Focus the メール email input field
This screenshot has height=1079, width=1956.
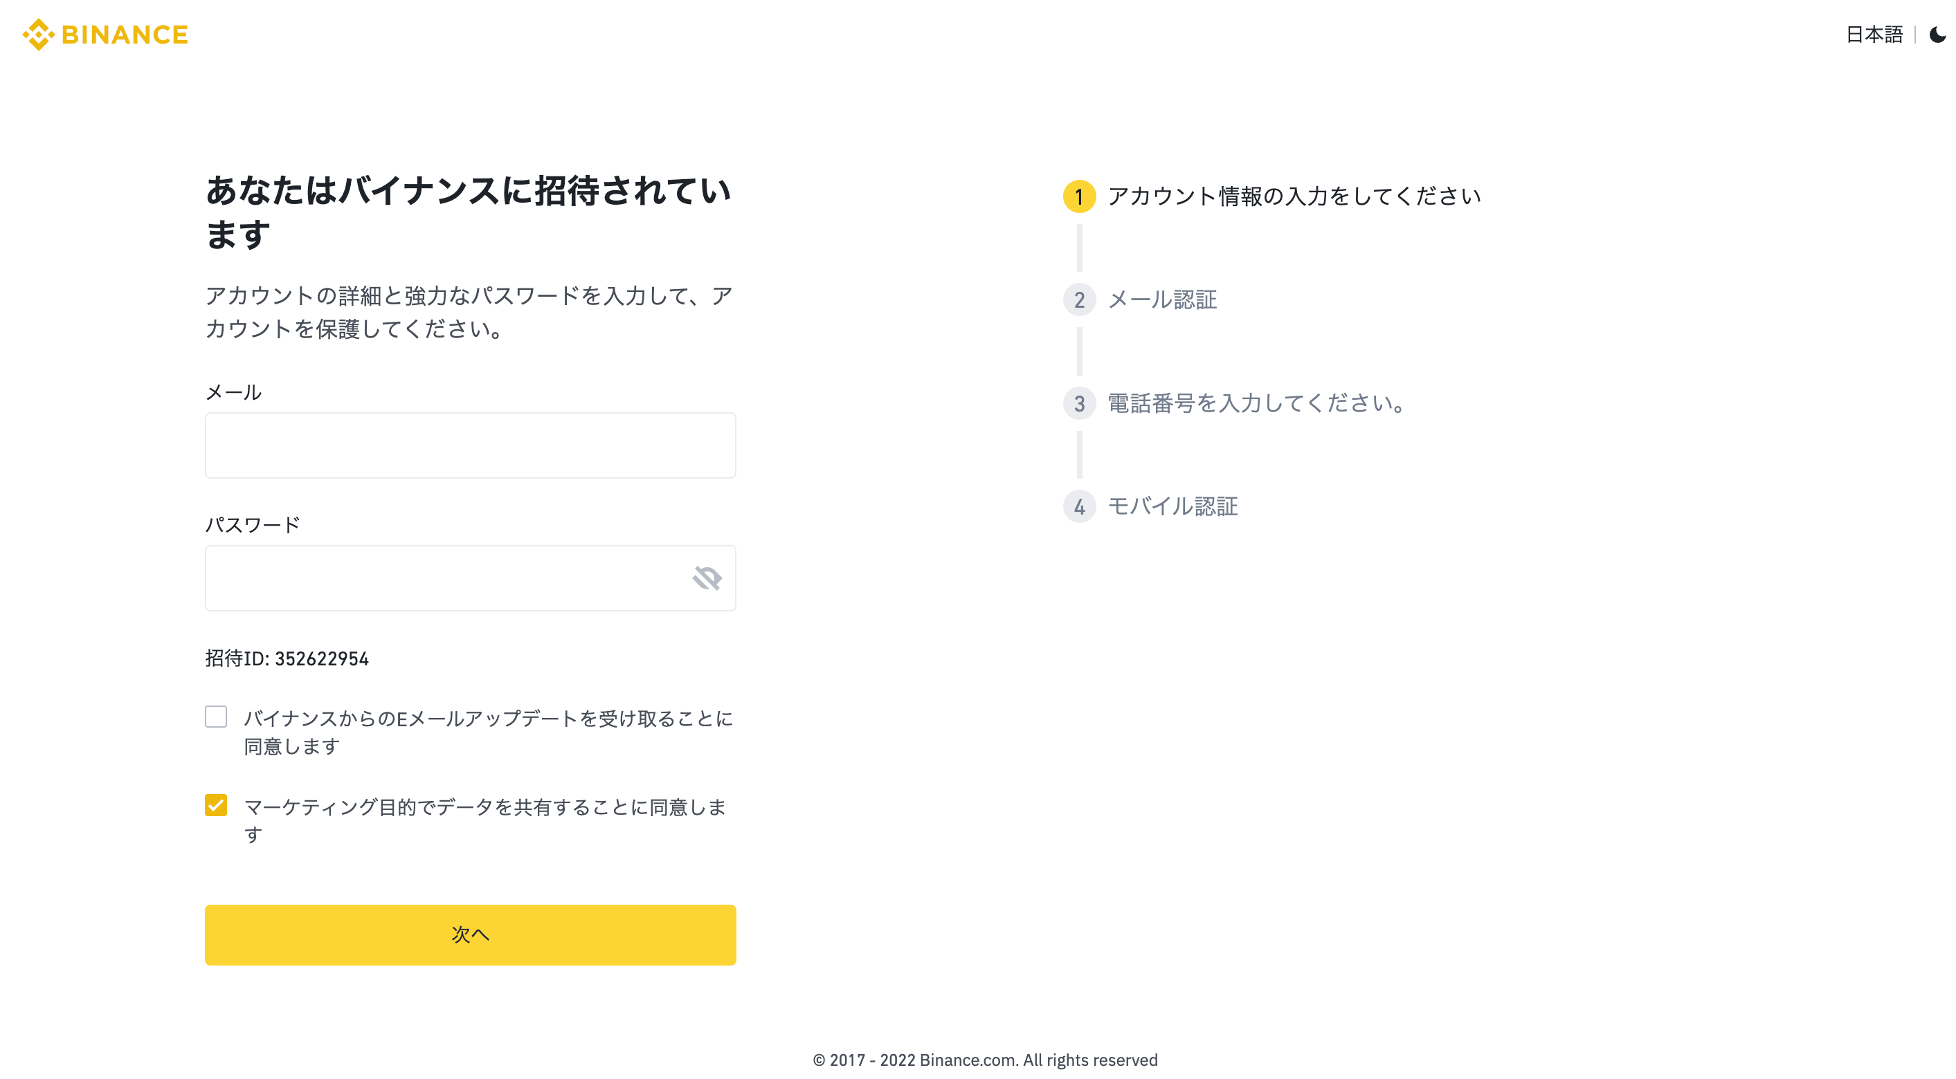[470, 445]
